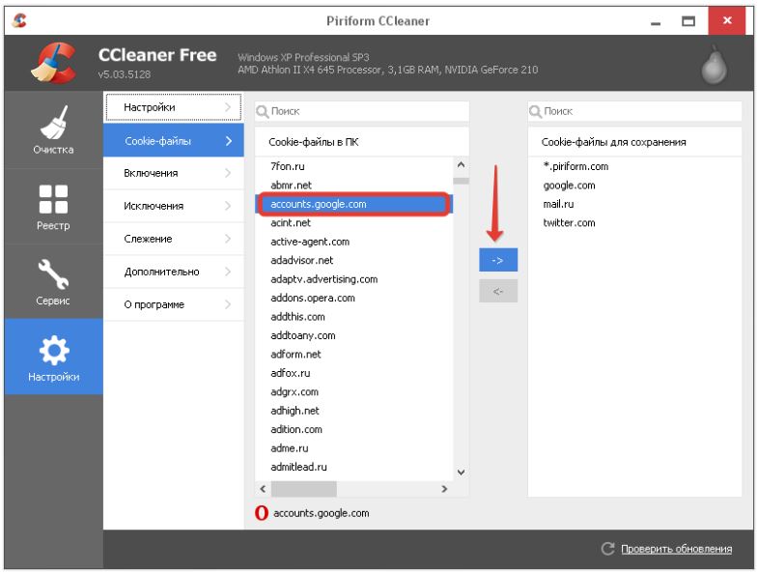758x574 pixels.
Task: Click the refresh icon beside Проверить обновления
Action: [x=607, y=548]
